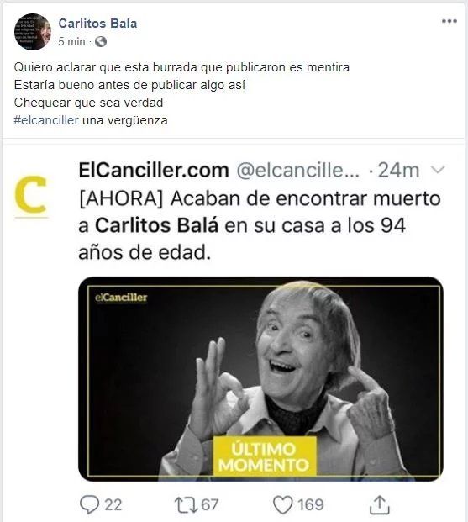The image size is (468, 522).
Task: Click the public globe privacy icon
Action: (x=101, y=42)
